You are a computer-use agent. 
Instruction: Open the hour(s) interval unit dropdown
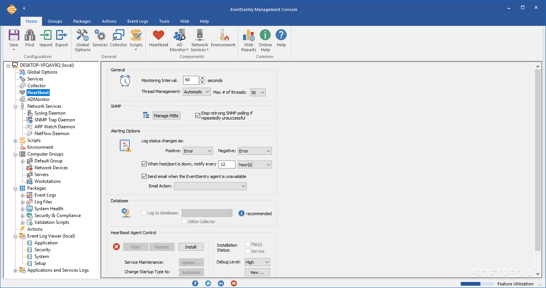coord(255,165)
